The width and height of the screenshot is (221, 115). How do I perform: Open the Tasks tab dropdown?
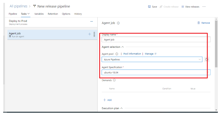(25, 14)
